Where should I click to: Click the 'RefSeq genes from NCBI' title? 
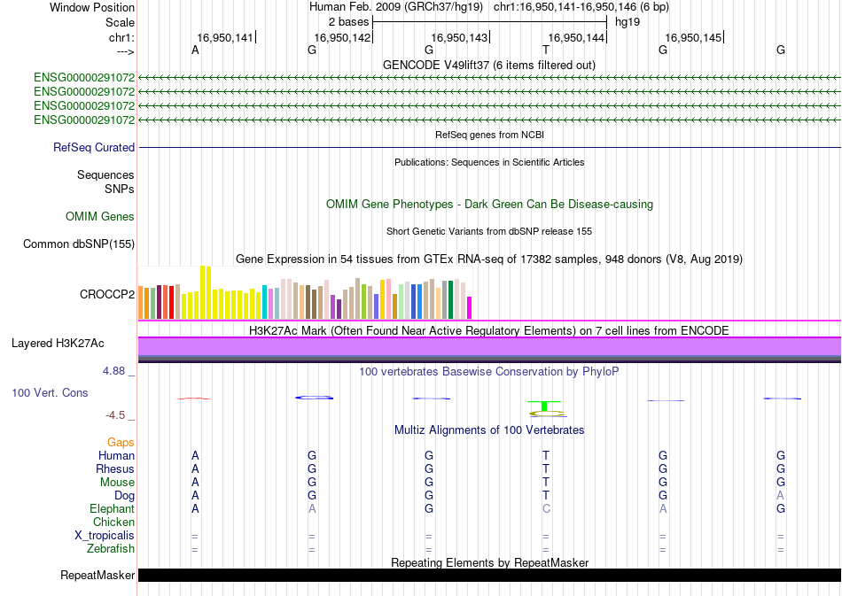point(489,135)
